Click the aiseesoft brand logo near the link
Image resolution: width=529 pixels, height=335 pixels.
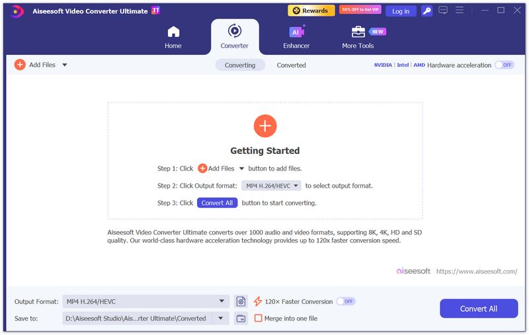(413, 272)
